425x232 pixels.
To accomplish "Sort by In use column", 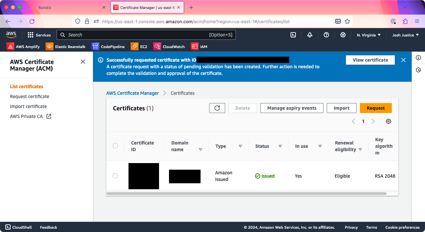I will click(x=320, y=146).
